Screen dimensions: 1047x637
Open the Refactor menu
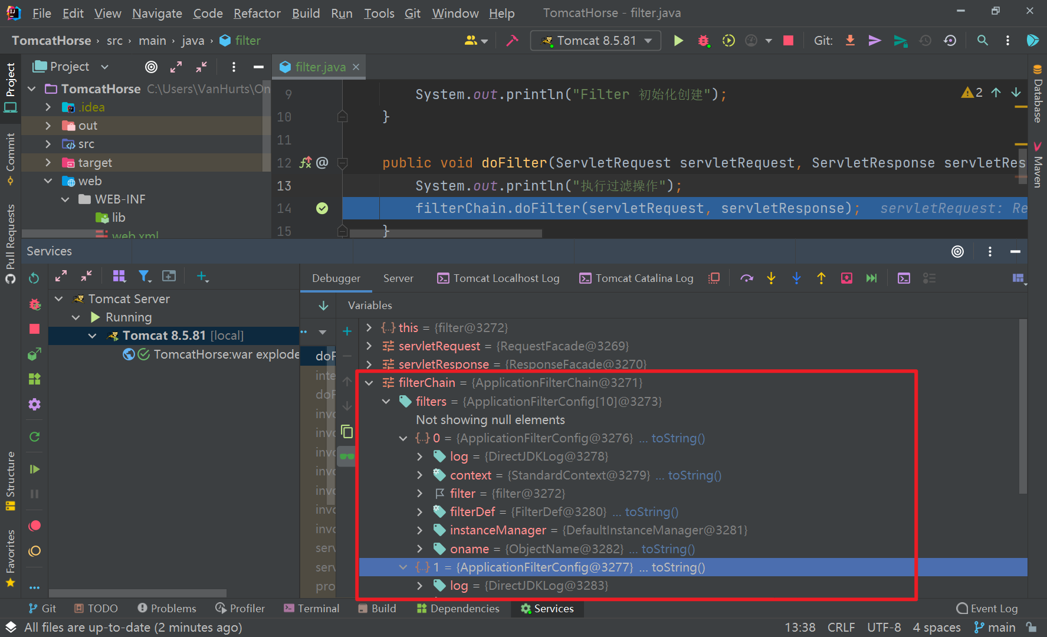(257, 13)
